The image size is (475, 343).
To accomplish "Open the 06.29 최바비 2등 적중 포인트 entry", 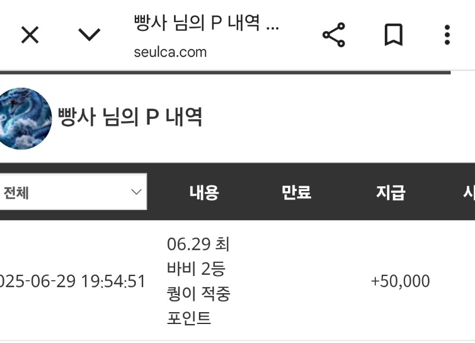I will pyautogui.click(x=198, y=281).
